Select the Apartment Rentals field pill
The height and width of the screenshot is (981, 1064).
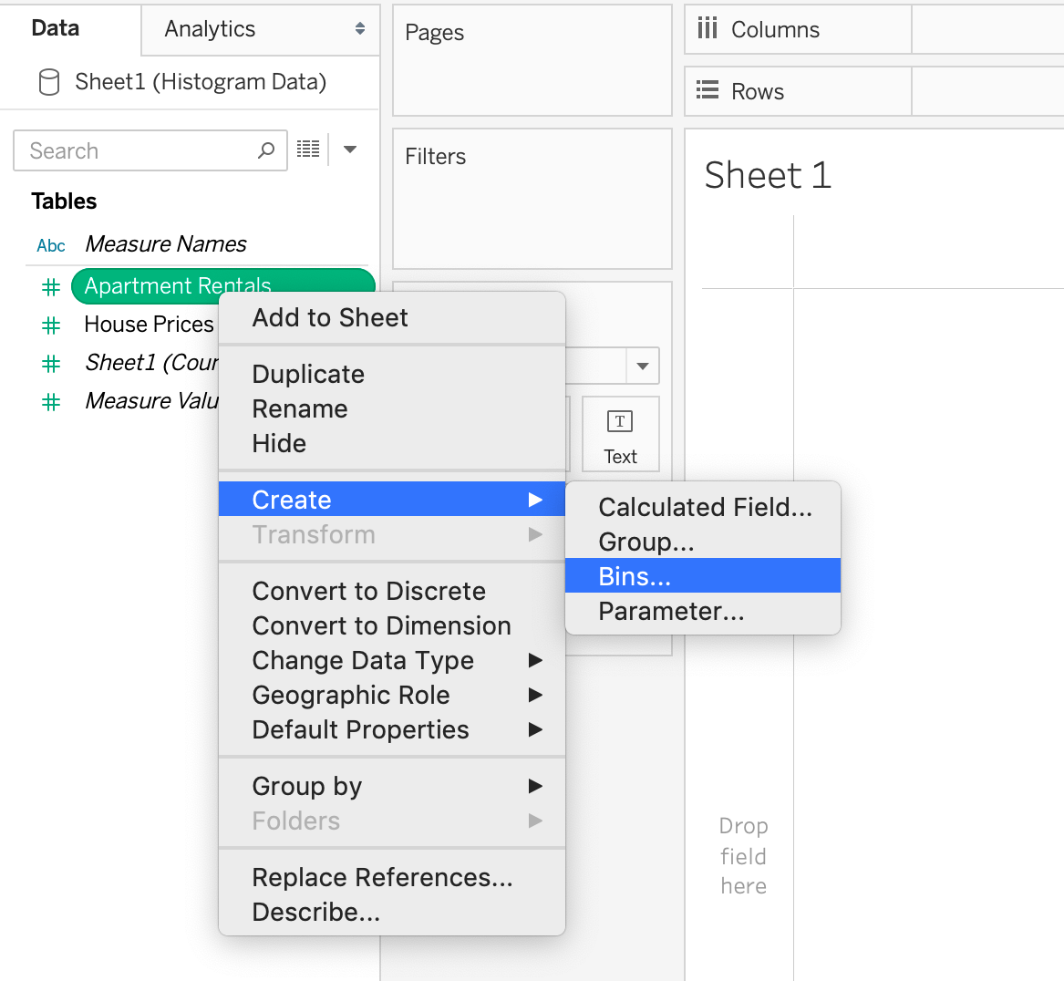pos(222,285)
